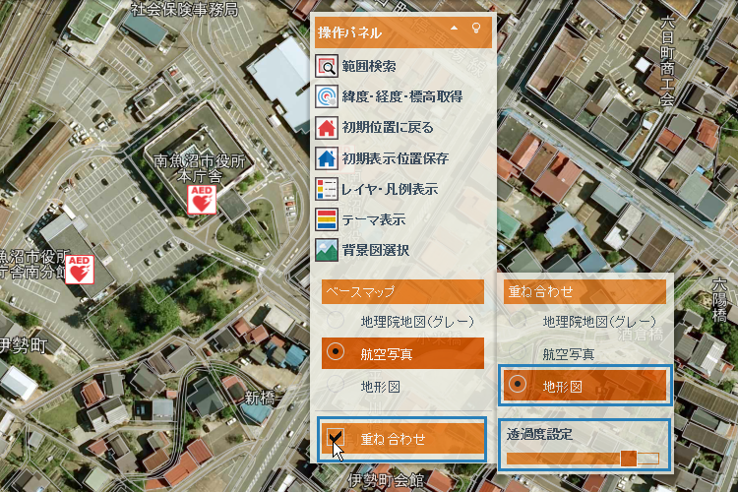Choose 初期位置に戻る menu text

pos(388,128)
